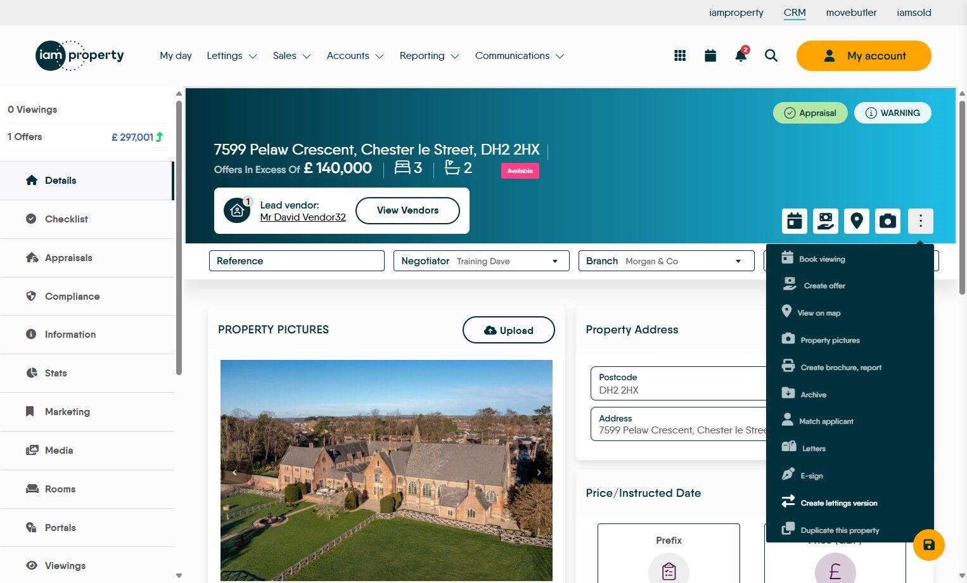
Task: Open the search magnifier icon
Action: (771, 56)
